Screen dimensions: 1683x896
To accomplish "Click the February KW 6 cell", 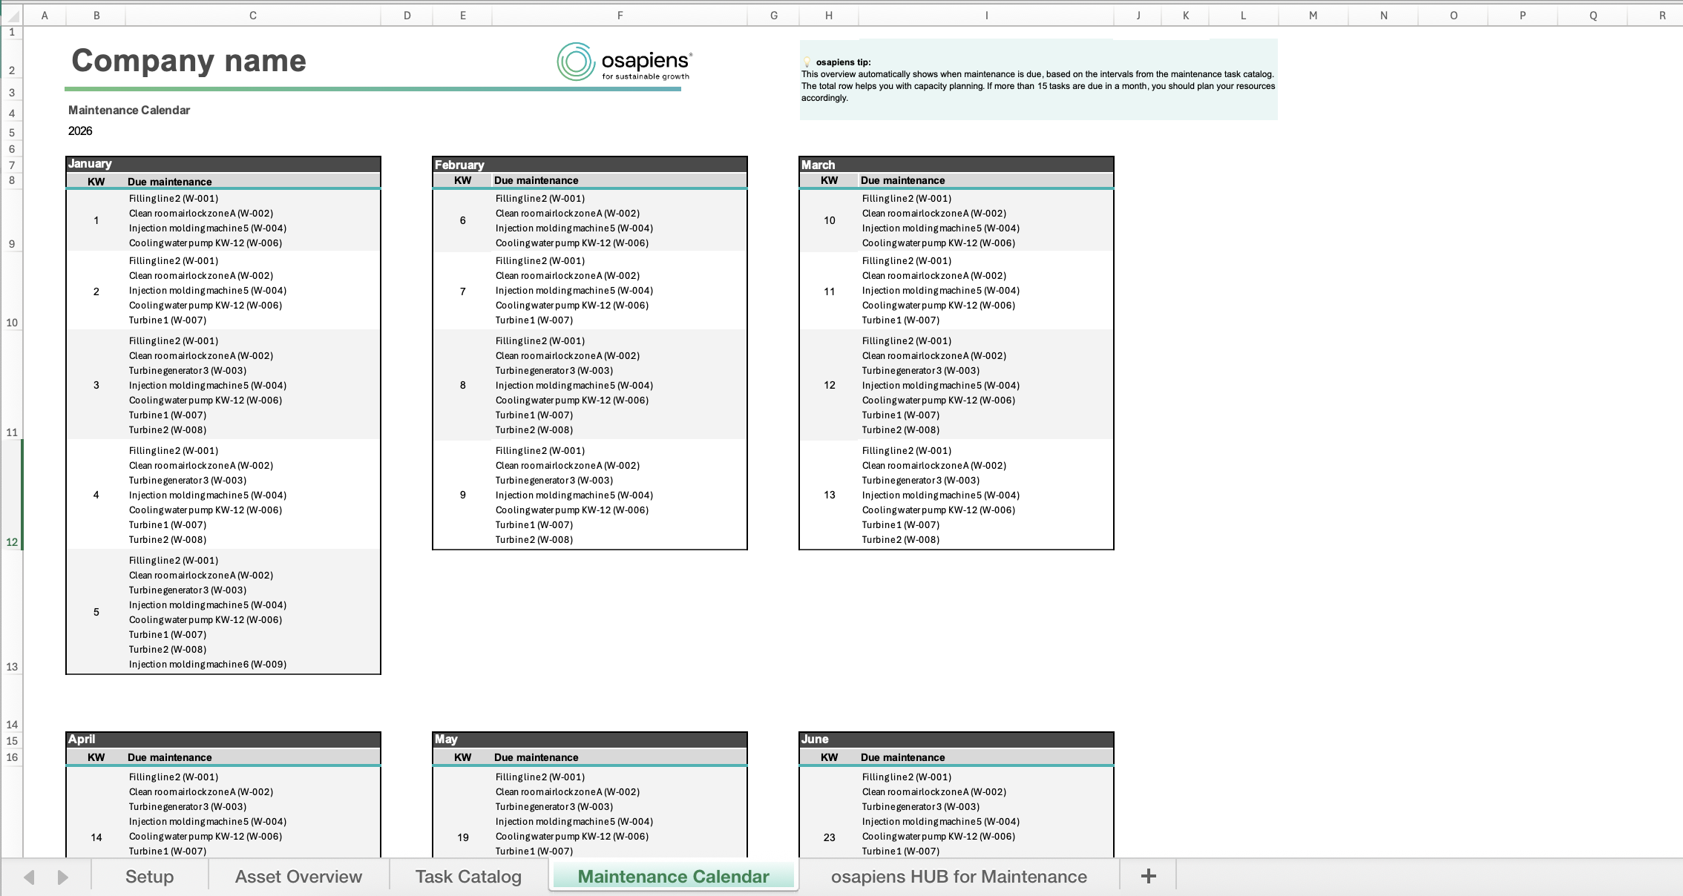I will pyautogui.click(x=462, y=220).
